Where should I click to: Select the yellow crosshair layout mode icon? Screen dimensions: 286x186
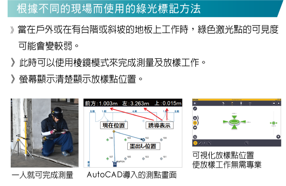click(195, 123)
